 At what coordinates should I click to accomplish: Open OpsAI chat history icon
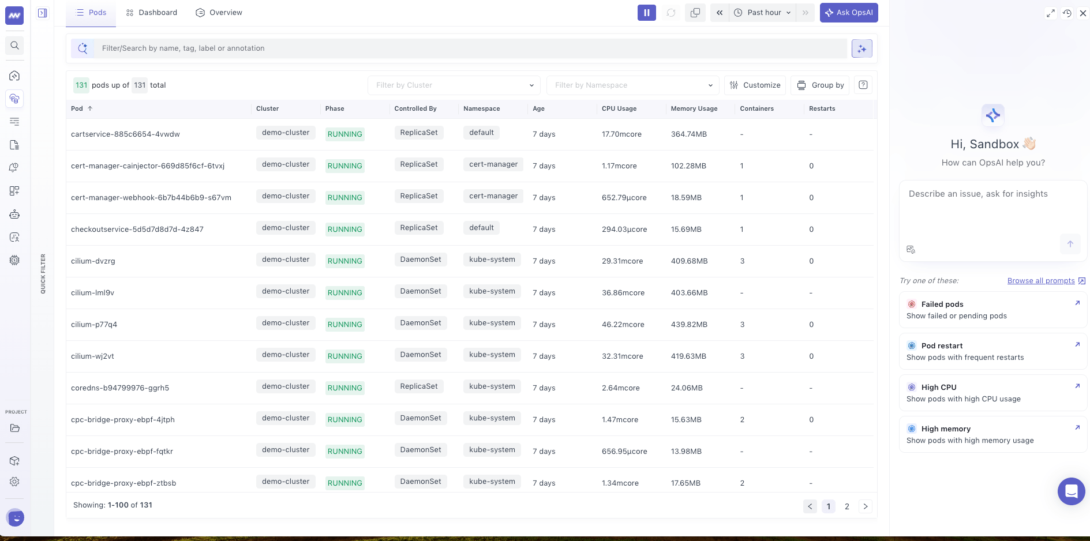(x=1067, y=13)
